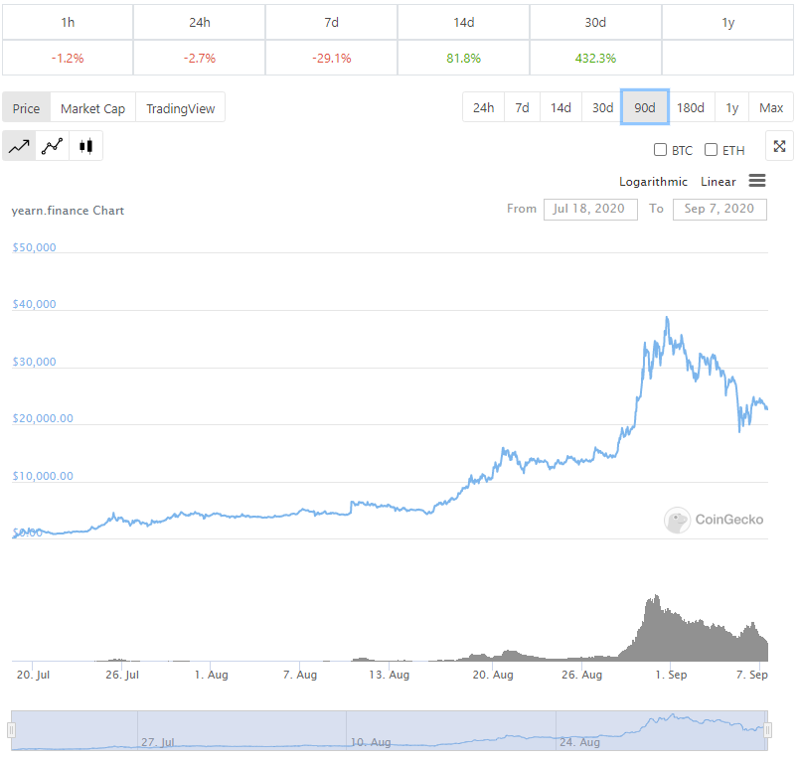Click the yearn.finance Chart title
Screen dimensions: 799x760
[x=68, y=211]
